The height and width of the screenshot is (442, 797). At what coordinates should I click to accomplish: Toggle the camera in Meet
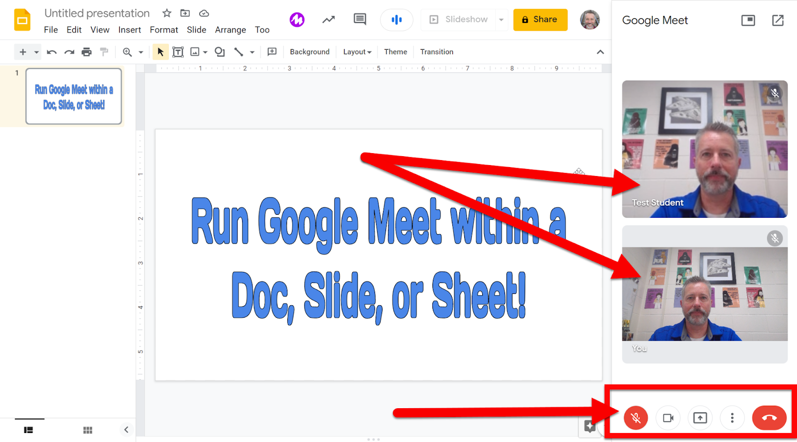[668, 418]
